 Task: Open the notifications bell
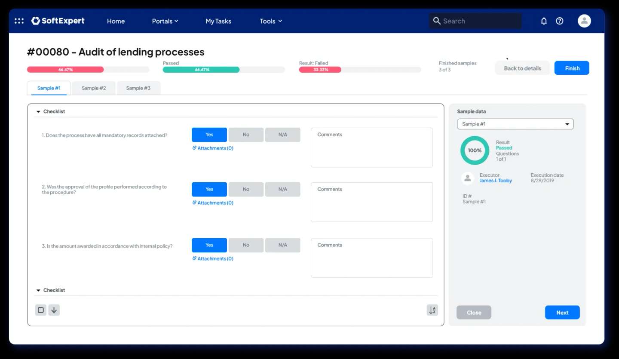click(x=544, y=21)
